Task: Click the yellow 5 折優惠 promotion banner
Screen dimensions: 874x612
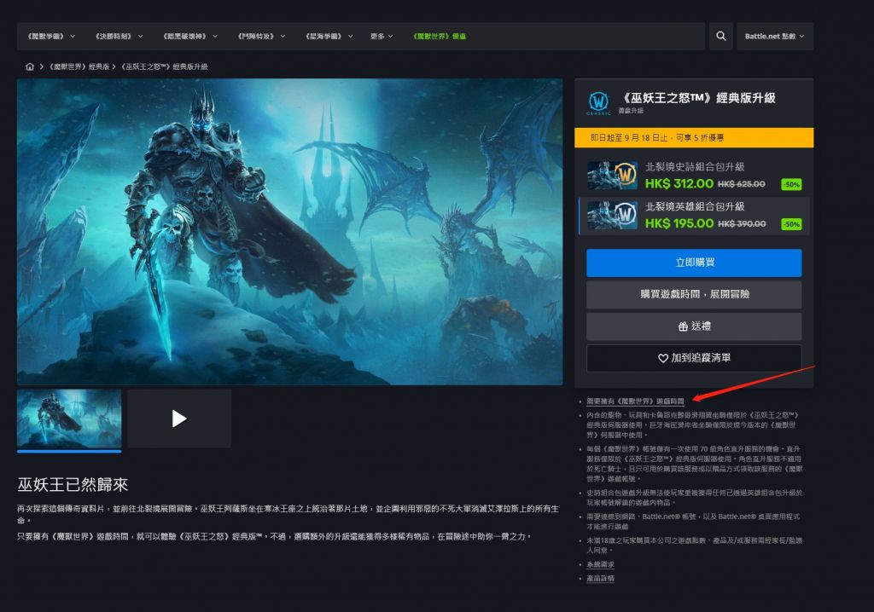Action: point(694,137)
